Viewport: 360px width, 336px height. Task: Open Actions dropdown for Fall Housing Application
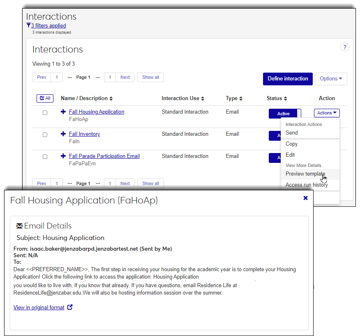click(x=327, y=113)
